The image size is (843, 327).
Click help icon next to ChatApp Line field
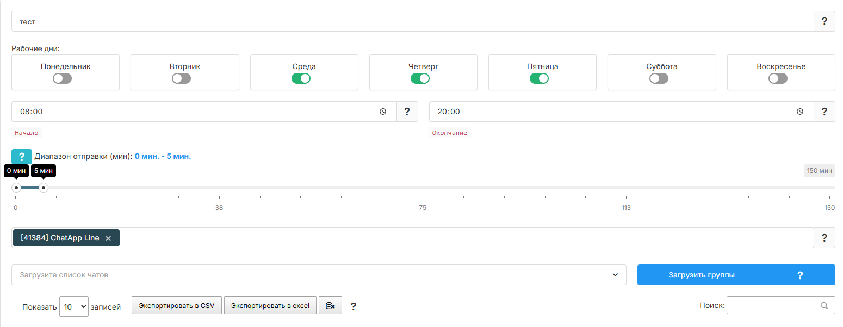(824, 238)
